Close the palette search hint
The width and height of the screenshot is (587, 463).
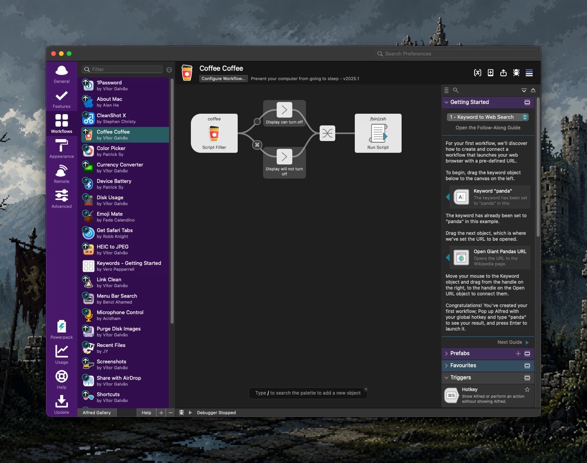pos(366,389)
